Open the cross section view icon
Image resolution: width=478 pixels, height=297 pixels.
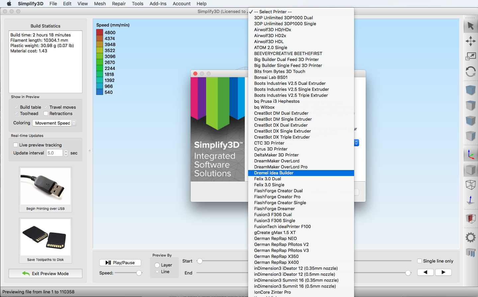(470, 219)
